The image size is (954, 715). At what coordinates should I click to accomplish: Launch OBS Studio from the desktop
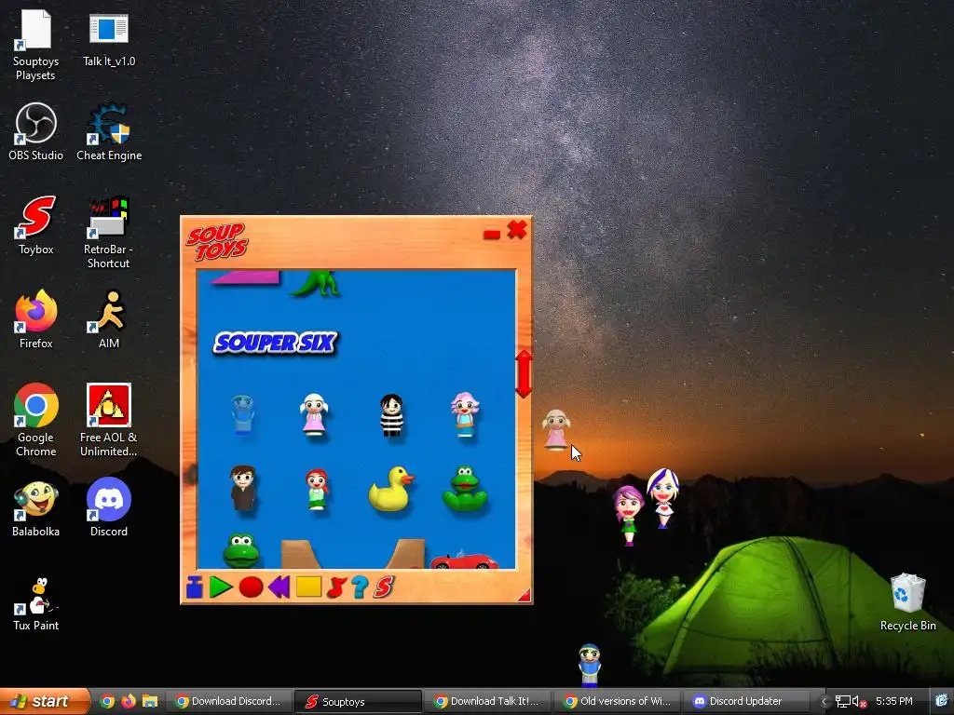click(36, 132)
